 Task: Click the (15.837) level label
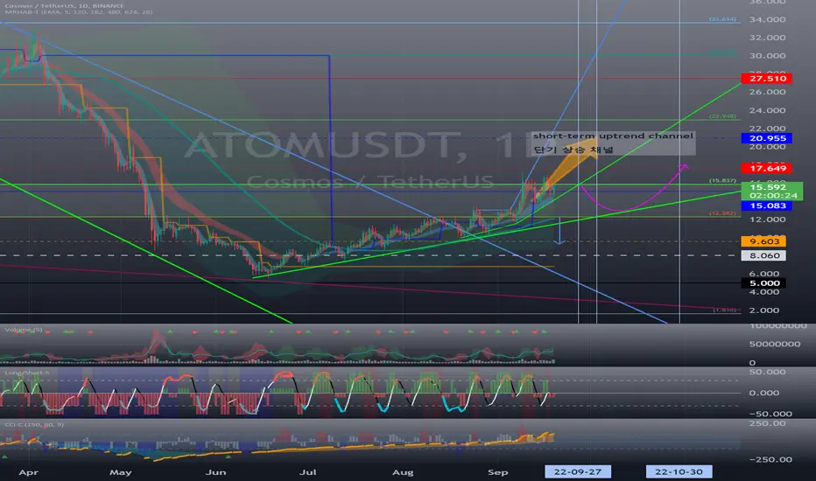coord(723,180)
